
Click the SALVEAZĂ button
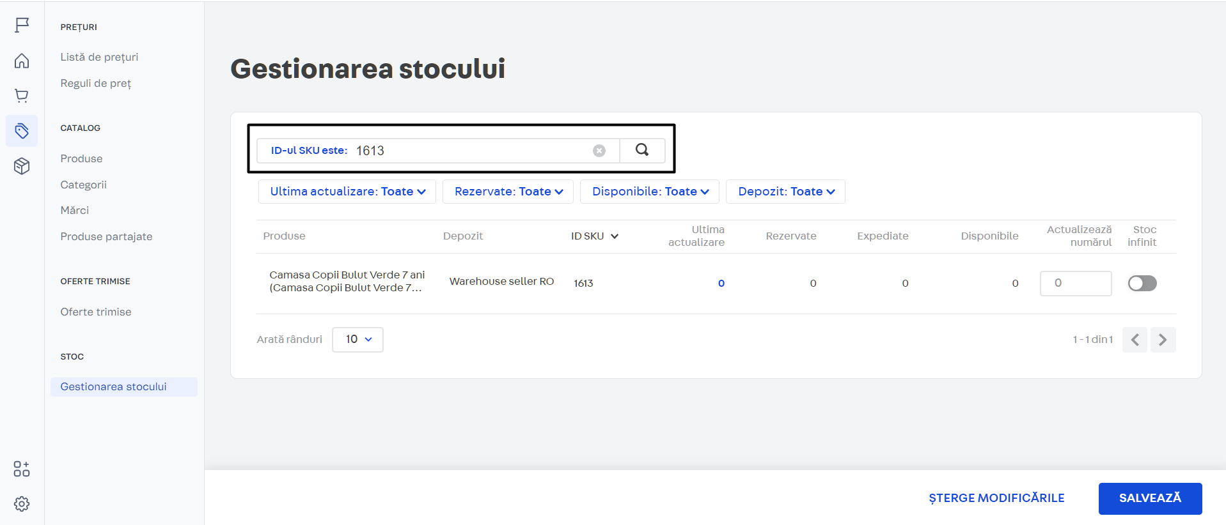click(1150, 498)
